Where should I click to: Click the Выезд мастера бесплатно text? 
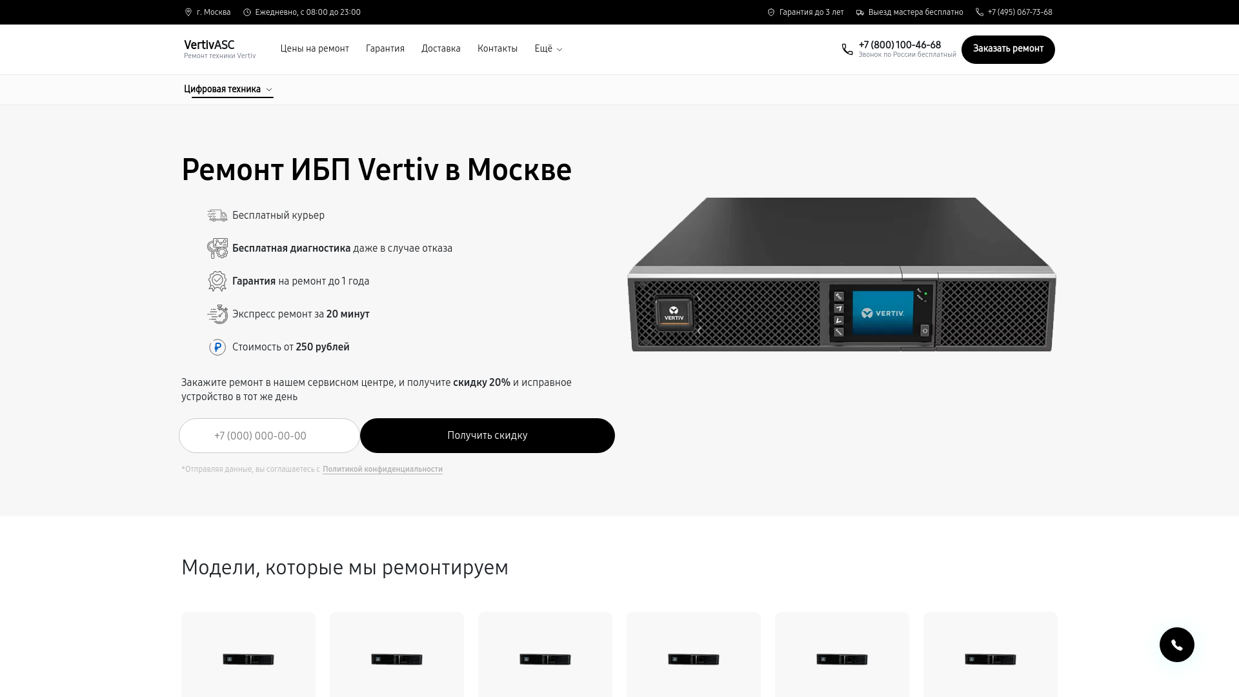[916, 12]
